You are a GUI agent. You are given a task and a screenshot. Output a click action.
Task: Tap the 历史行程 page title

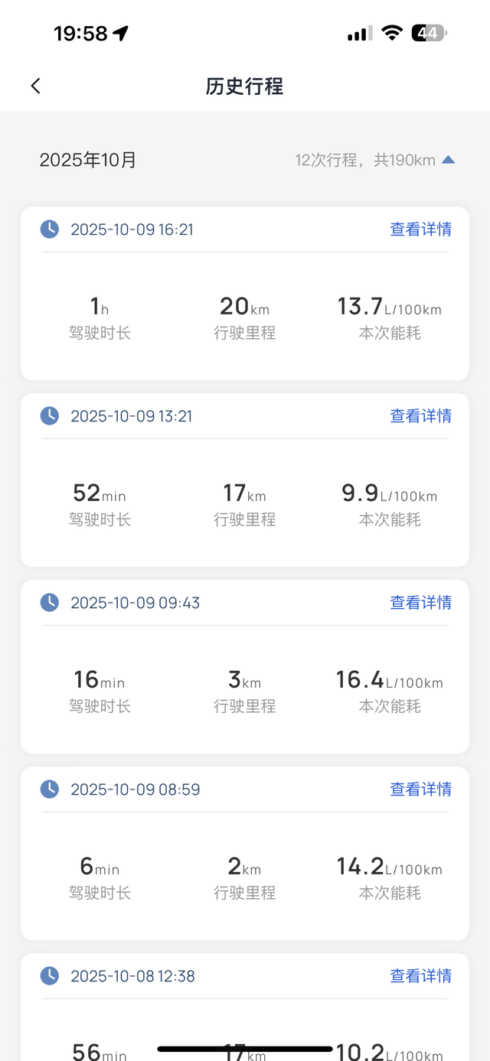[x=244, y=86]
